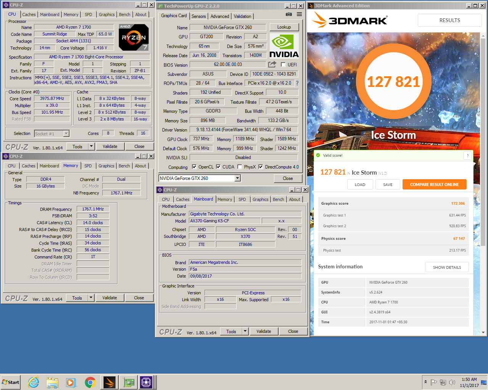Viewport: 488px width, 390px height.
Task: Open Tools dropdown arrow in CPU-Z Mainboard window
Action: coord(245,331)
